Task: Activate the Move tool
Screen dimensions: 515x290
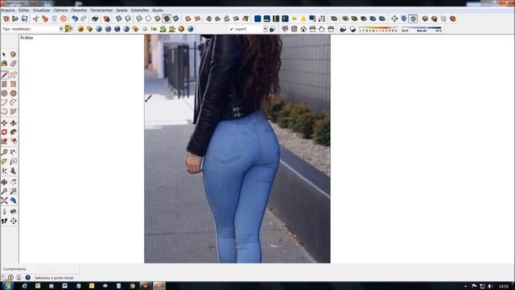Action: pos(4,123)
